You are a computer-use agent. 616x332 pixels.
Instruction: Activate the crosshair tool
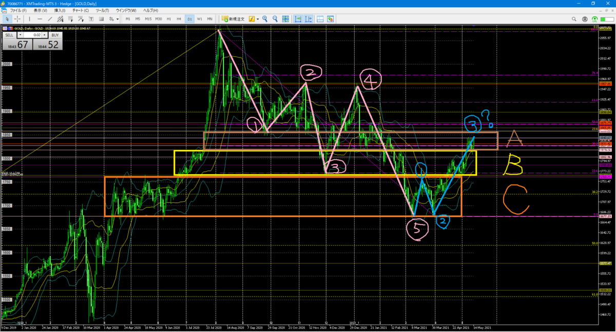pos(17,19)
